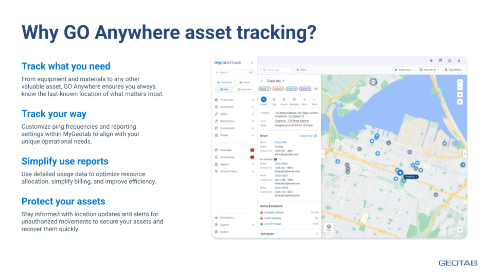The height and width of the screenshot is (278, 494).
Task: Expand Maintenance with its plus icon
Action: coord(253,121)
